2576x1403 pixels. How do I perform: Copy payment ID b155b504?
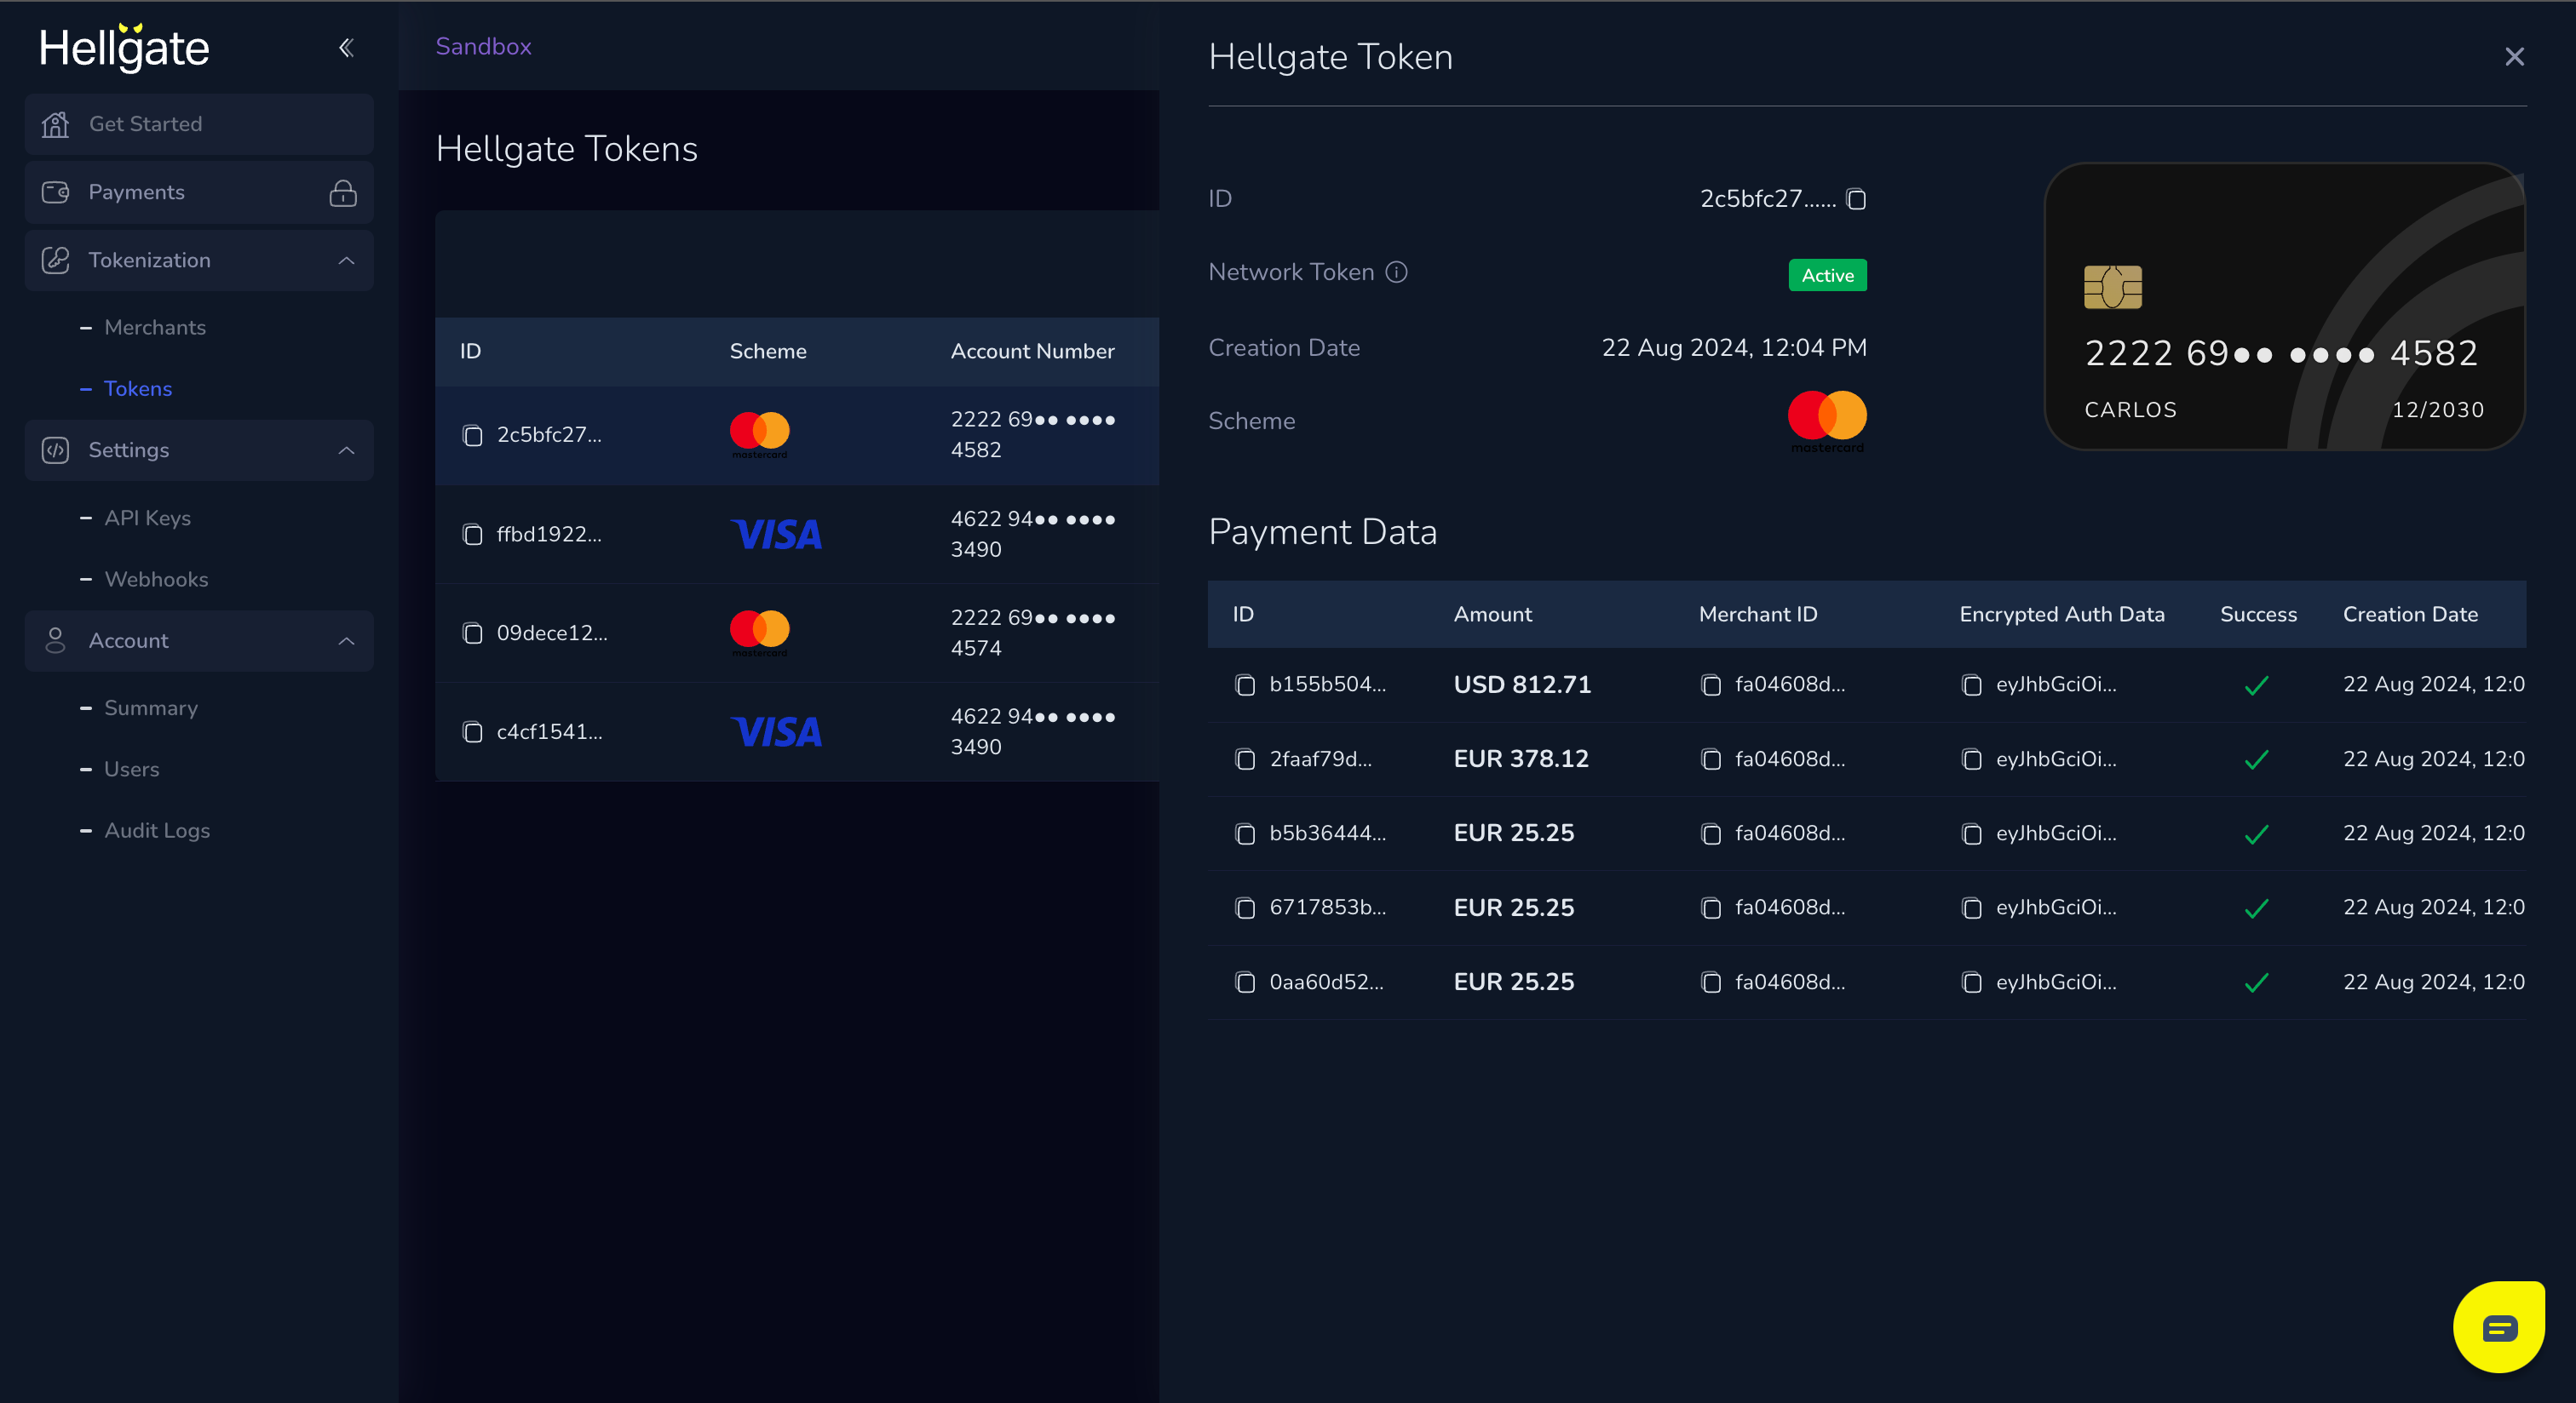click(1245, 684)
